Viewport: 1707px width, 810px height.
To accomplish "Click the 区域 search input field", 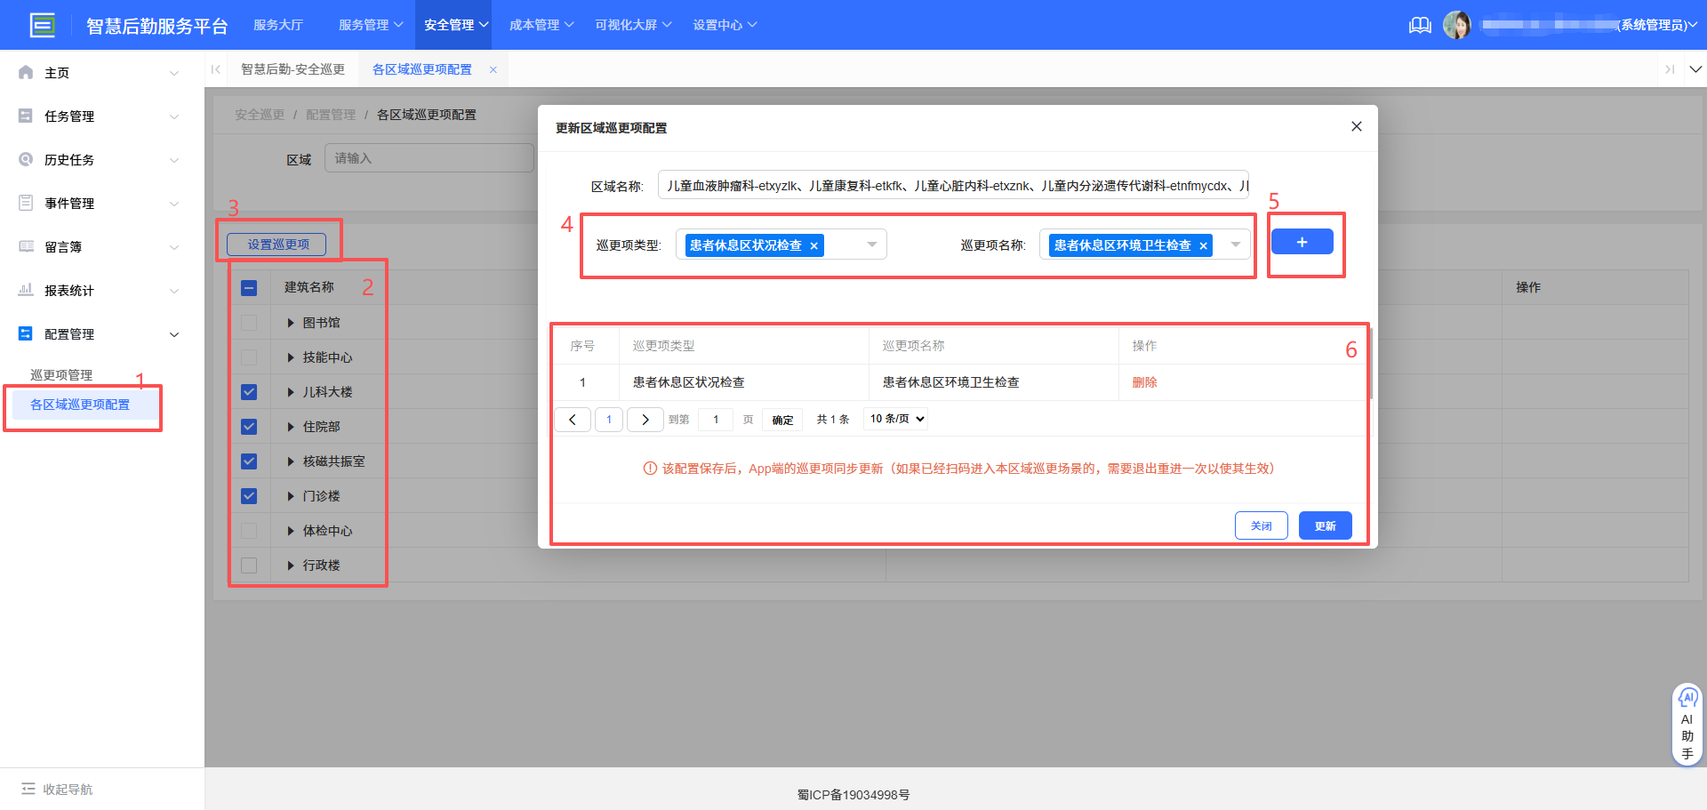I will point(429,157).
